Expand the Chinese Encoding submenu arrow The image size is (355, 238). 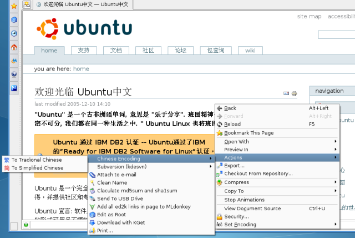tap(211, 158)
